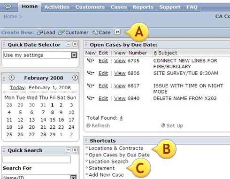This screenshot has height=179, width=230.
Task: Open the Location Search shortcut
Action: (108, 162)
